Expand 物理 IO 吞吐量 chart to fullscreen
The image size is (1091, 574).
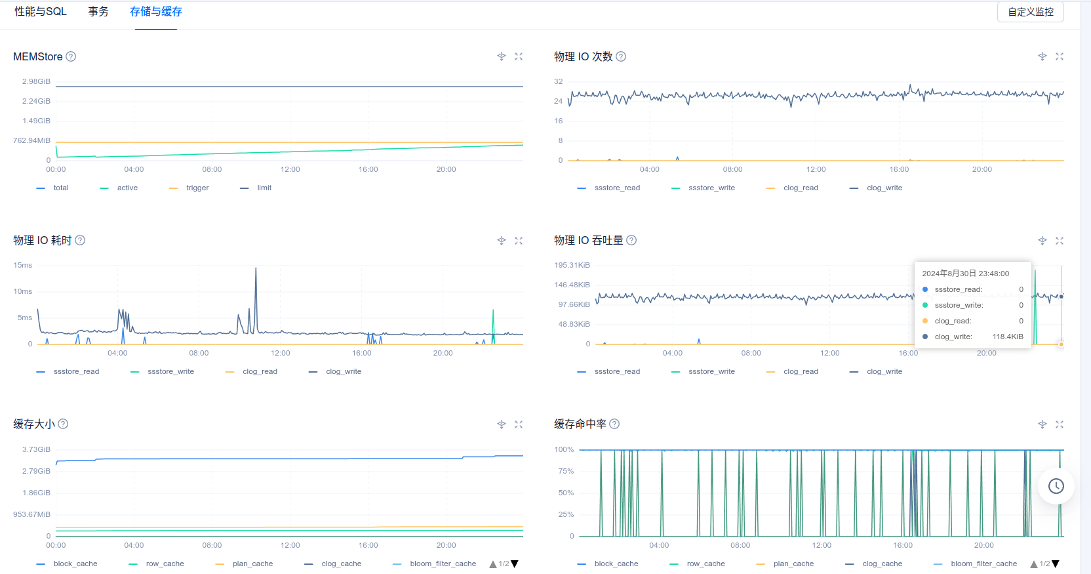click(1060, 241)
